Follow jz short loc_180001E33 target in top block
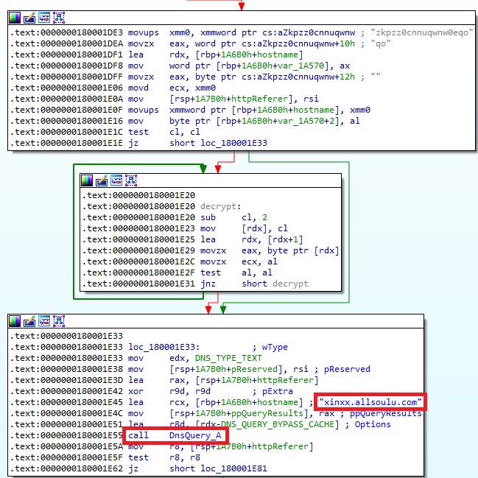 tap(233, 143)
